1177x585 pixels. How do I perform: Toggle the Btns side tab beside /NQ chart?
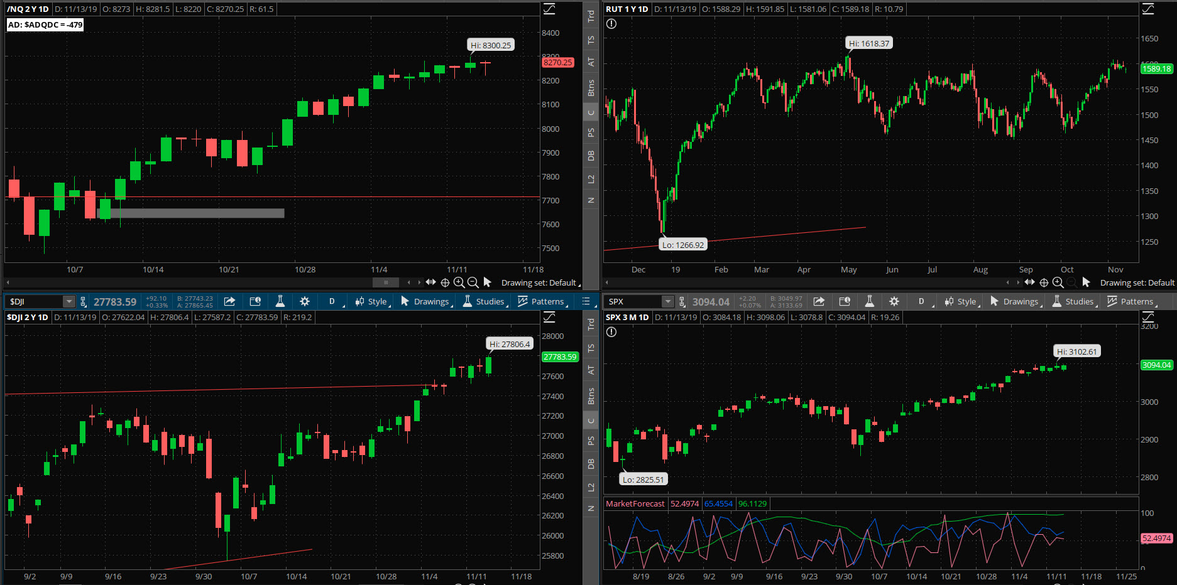(x=591, y=88)
